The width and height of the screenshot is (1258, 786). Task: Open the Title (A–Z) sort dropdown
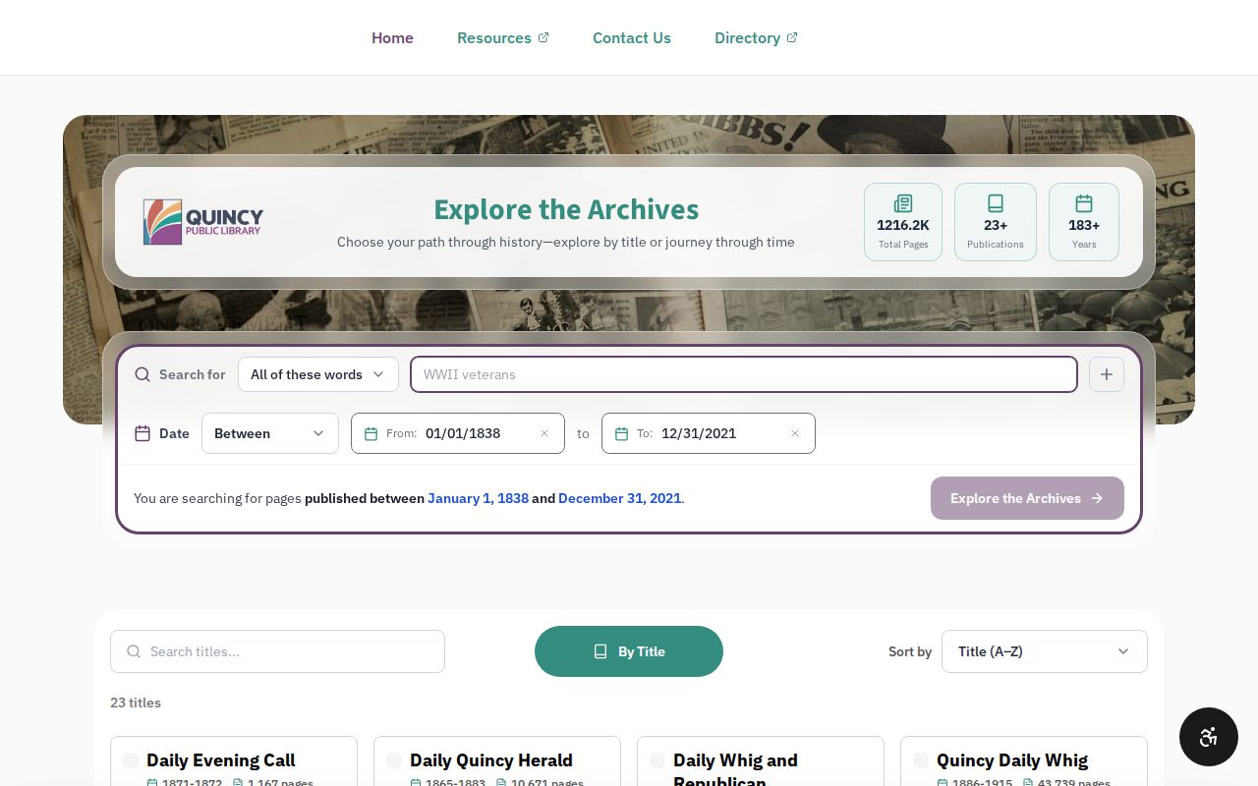point(1045,651)
